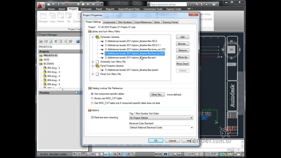Click the green Refresh icon in Project Manager toolbar
This screenshot has height=158, width=281.
[x=51, y=41]
